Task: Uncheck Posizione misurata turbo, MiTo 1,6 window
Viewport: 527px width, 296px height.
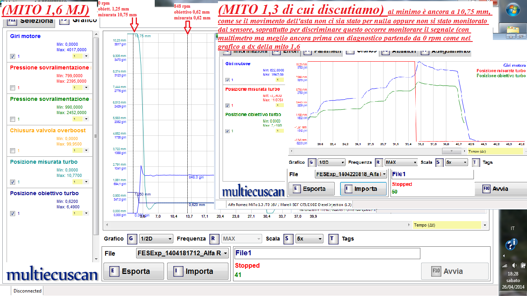Action: (12, 182)
